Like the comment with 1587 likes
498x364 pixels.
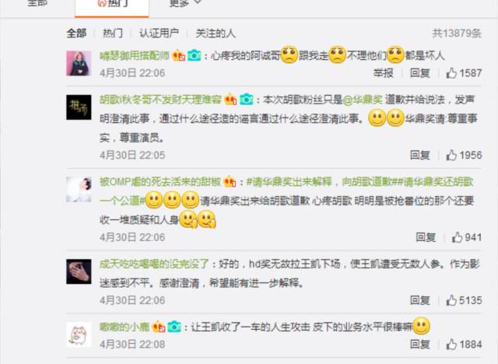451,73
